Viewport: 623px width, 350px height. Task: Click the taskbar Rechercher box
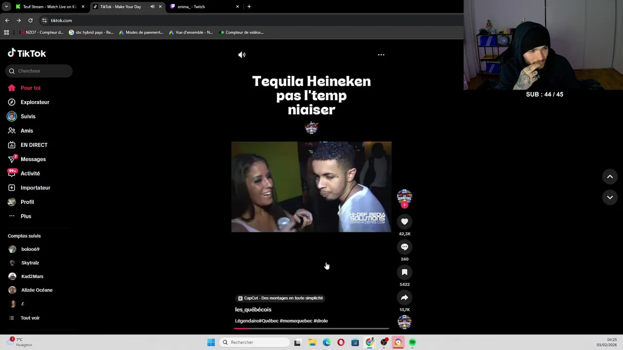pos(254,343)
